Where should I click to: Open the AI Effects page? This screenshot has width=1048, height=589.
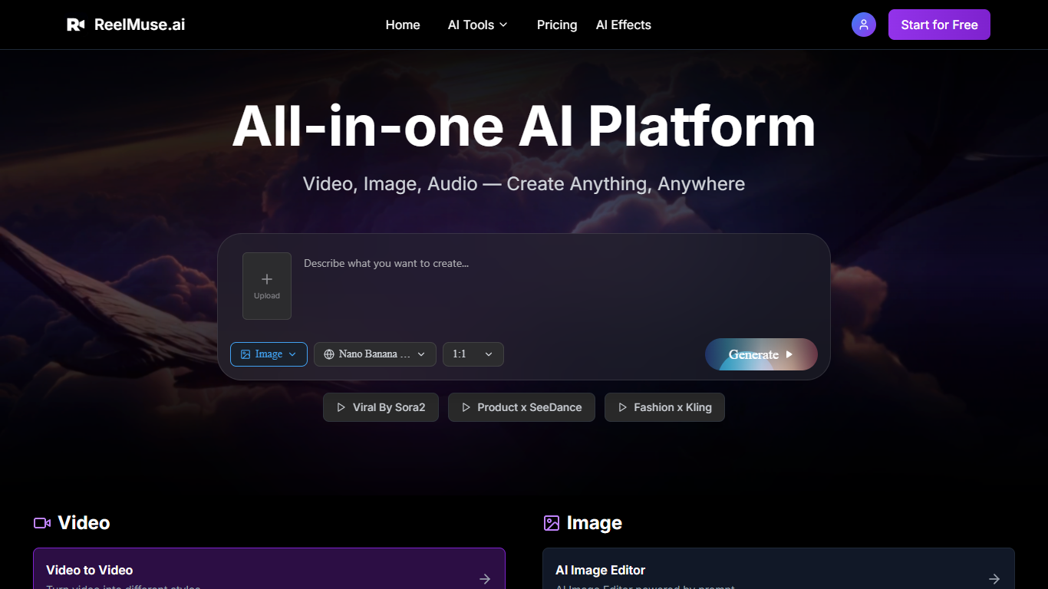click(x=623, y=25)
